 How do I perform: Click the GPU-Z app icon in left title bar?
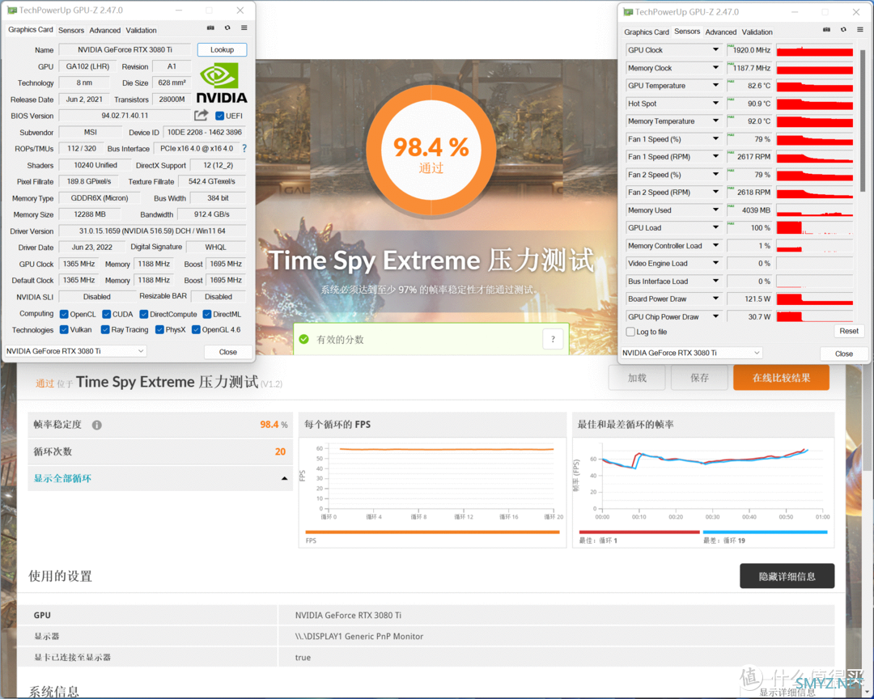click(x=11, y=10)
